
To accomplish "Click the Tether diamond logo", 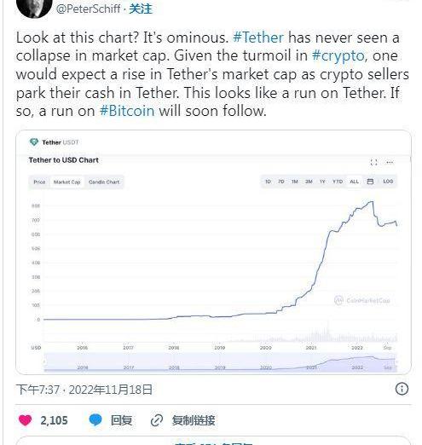I will (34, 142).
